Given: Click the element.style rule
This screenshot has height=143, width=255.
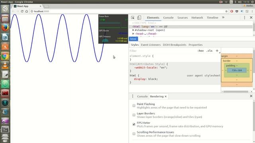Looking at the screenshot, I should click(141, 56).
